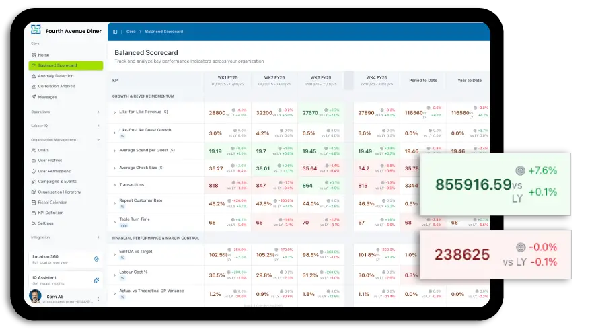The width and height of the screenshot is (594, 329).
Task: Click the KPI Definition icon
Action: point(34,213)
